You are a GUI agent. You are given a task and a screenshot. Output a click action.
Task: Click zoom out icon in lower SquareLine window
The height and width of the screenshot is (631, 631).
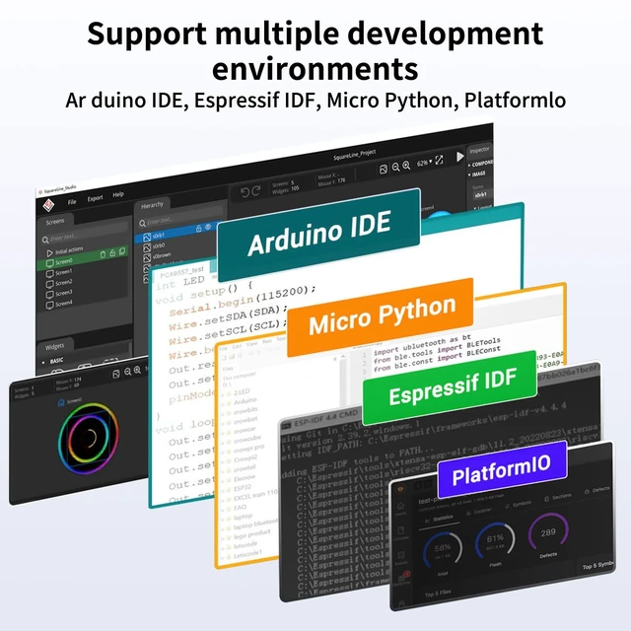pyautogui.click(x=127, y=372)
